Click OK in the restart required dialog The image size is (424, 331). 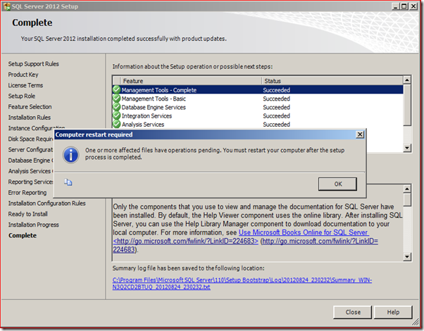(x=337, y=184)
